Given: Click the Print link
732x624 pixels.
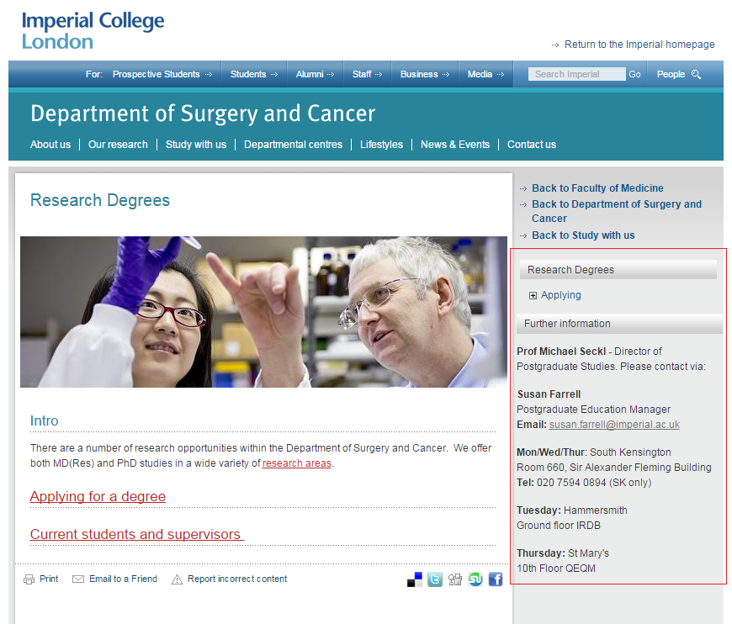Looking at the screenshot, I should pyautogui.click(x=49, y=579).
